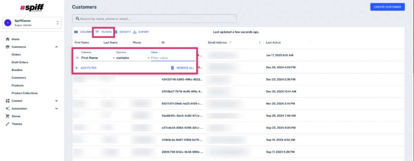414x161 pixels.
Task: Open Draft Orders in the sidebar
Action: (x=20, y=62)
